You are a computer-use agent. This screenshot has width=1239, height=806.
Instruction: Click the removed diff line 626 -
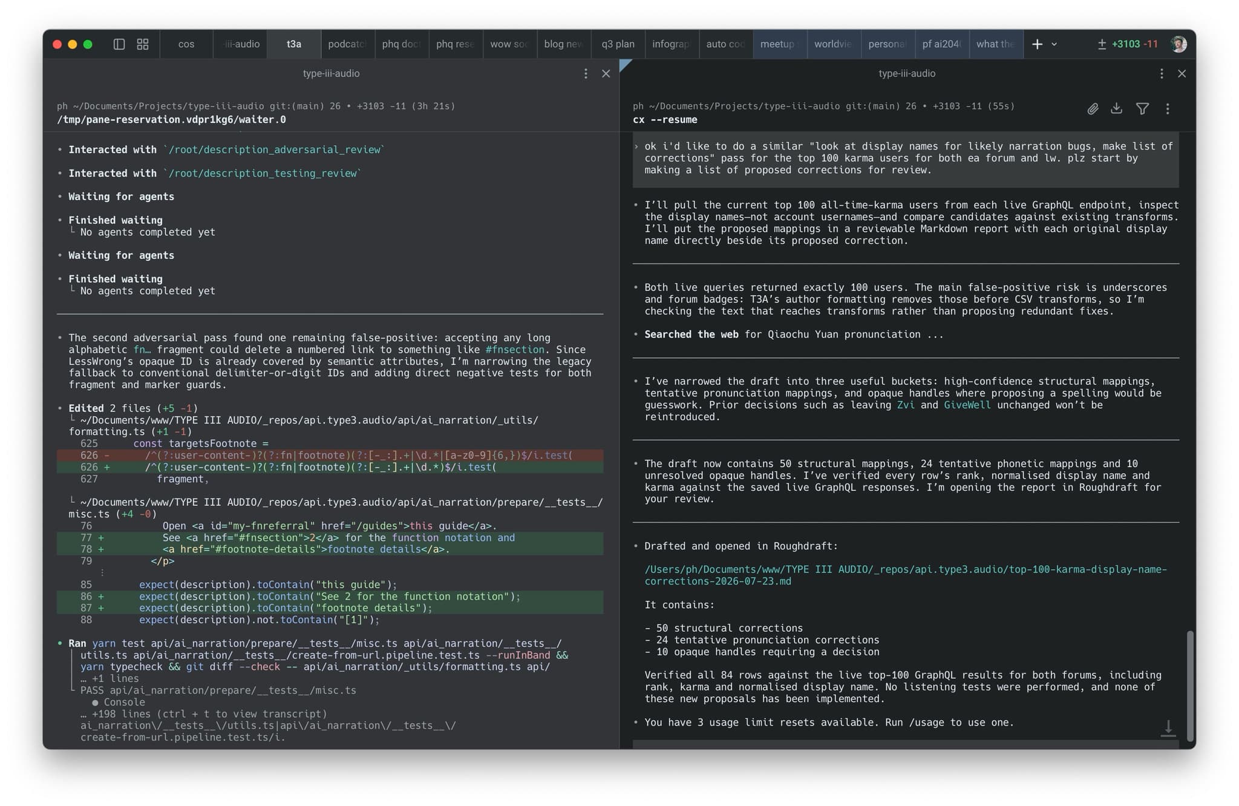(x=330, y=456)
